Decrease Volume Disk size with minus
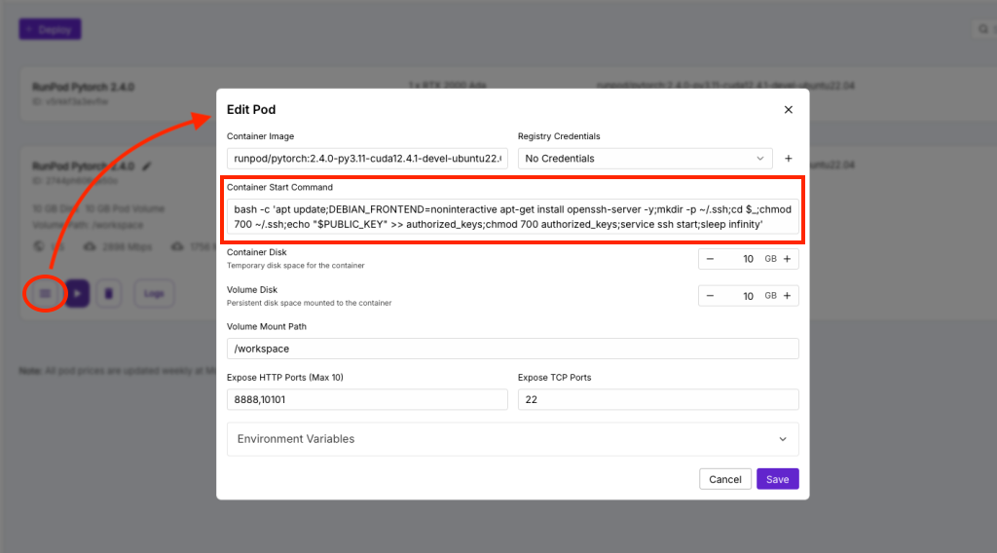 pos(711,295)
